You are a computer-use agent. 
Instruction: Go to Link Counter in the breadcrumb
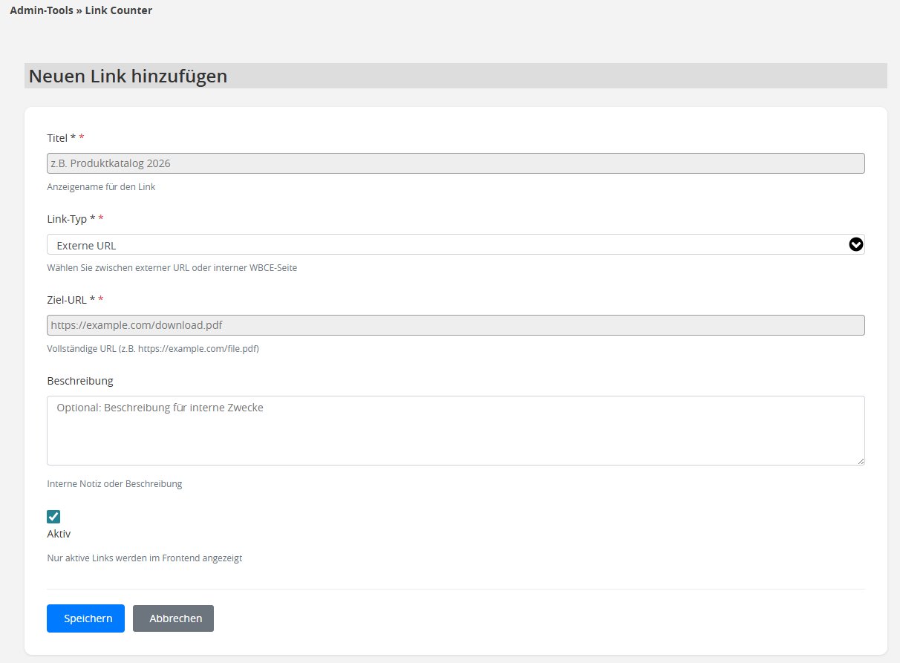tap(118, 11)
